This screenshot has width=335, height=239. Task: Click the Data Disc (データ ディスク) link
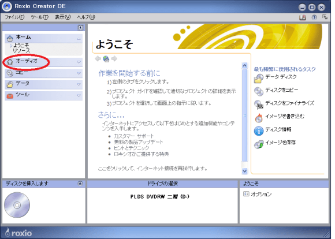281,77
